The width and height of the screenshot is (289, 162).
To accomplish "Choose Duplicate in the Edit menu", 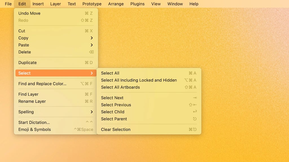I will tap(56, 63).
